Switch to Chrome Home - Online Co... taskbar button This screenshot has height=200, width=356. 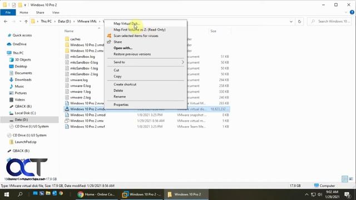pos(96,194)
